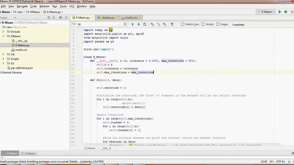Expand the Include folder
The width and height of the screenshot is (294, 165).
(3, 32)
